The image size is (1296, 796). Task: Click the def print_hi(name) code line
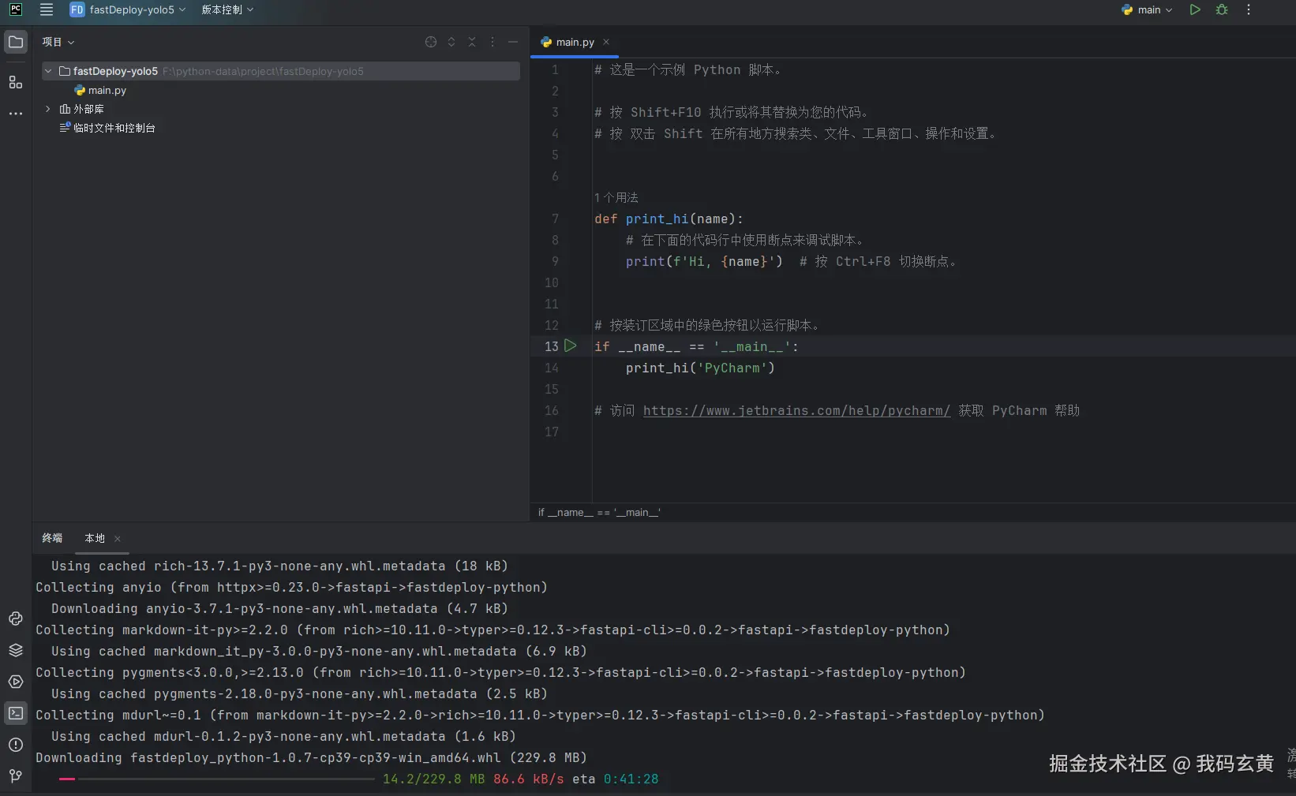(x=669, y=219)
